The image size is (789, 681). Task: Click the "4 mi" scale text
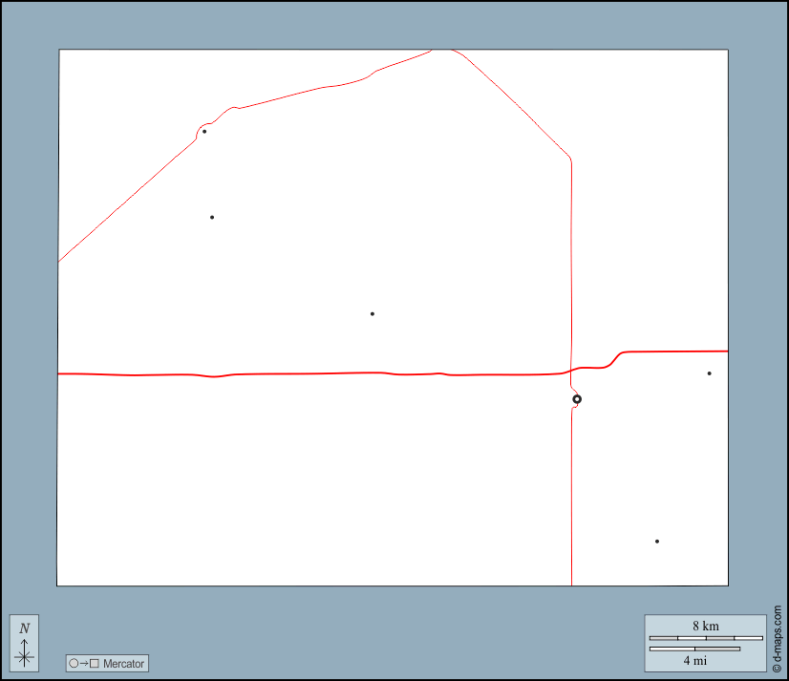pyautogui.click(x=694, y=660)
